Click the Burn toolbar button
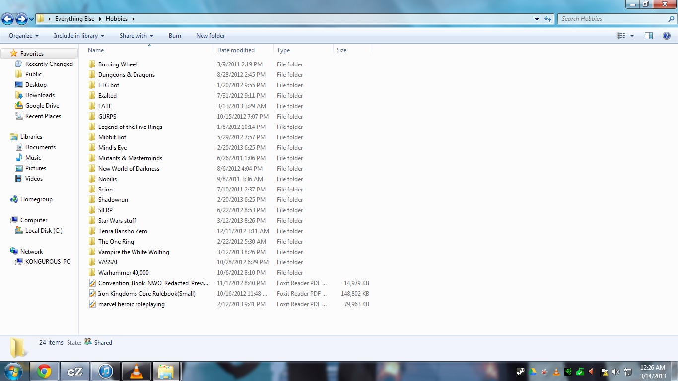The image size is (678, 381). point(175,36)
